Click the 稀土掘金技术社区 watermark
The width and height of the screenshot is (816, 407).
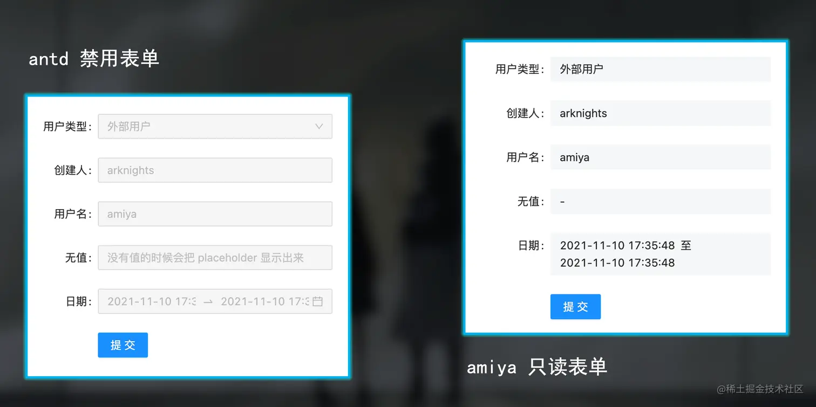pos(760,388)
